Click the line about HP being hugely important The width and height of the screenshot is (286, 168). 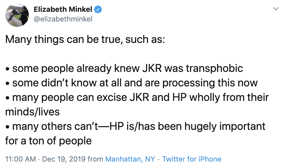(135, 126)
